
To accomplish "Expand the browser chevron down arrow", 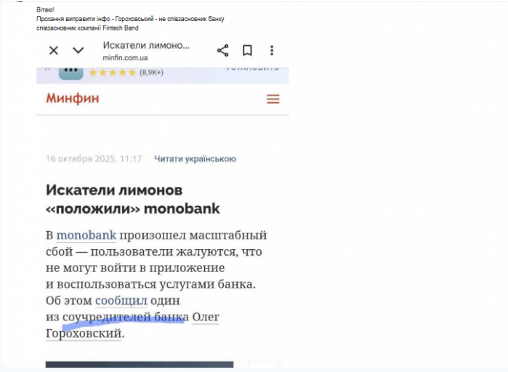I will coord(78,51).
